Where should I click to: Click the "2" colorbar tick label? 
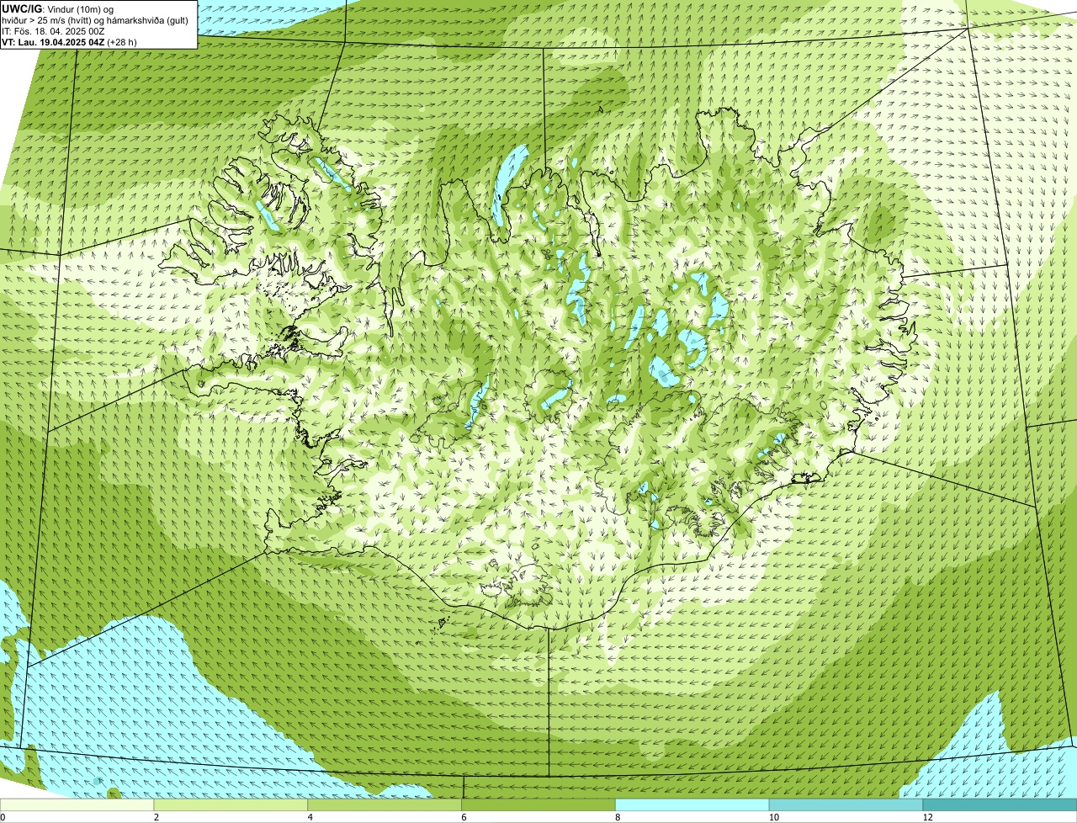point(157,817)
